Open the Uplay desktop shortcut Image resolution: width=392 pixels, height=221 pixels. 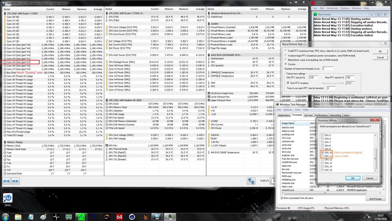pos(8,200)
